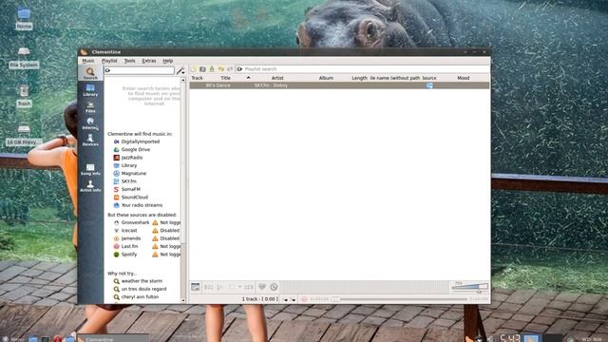Click the Last.fm disabled source
Screen dimensions: 608x342
click(125, 246)
